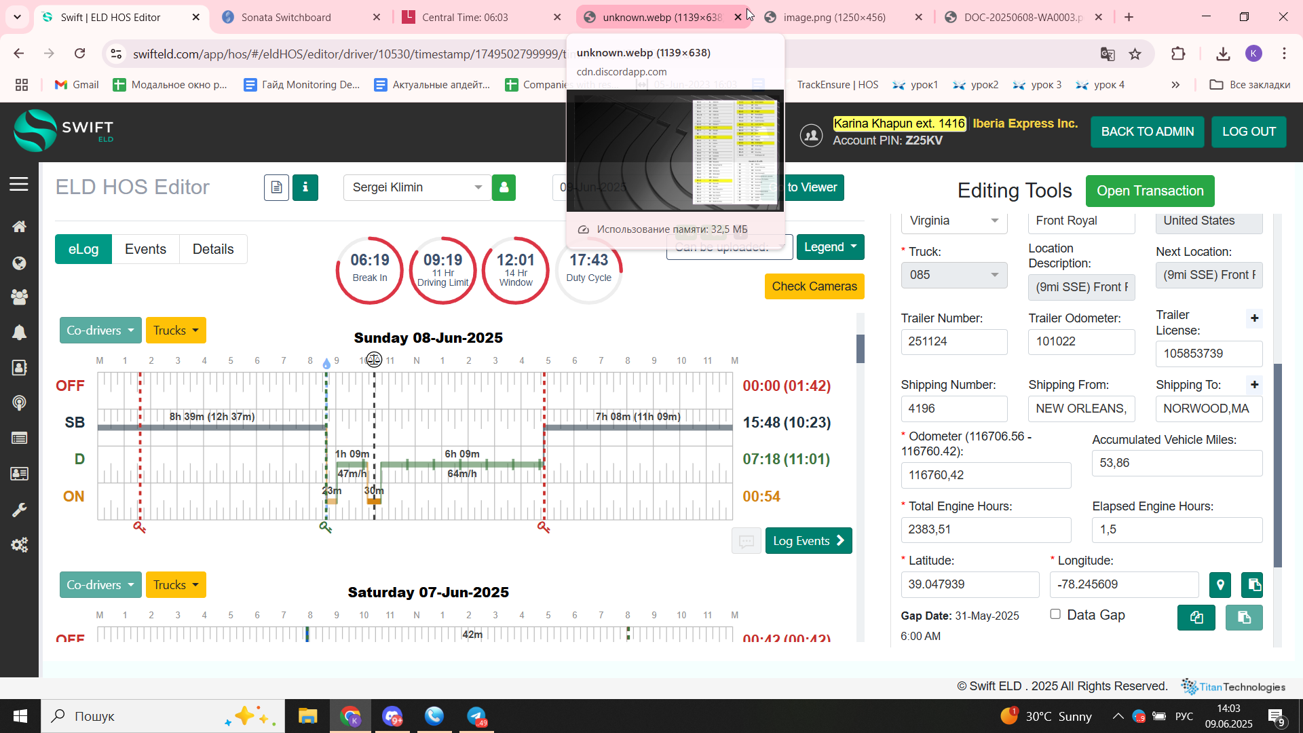Screen dimensions: 1303x733
Task: Click the Open Transaction button
Action: (1150, 191)
